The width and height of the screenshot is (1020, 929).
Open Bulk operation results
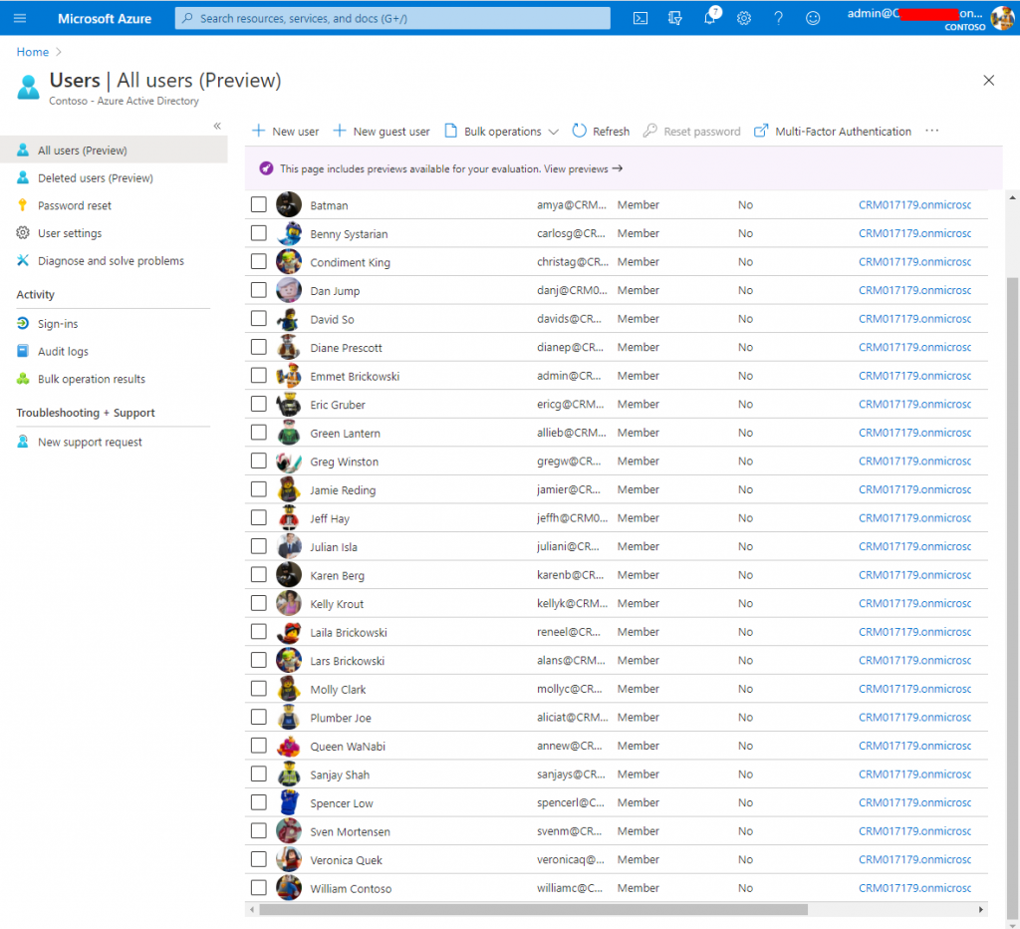pyautogui.click(x=92, y=379)
